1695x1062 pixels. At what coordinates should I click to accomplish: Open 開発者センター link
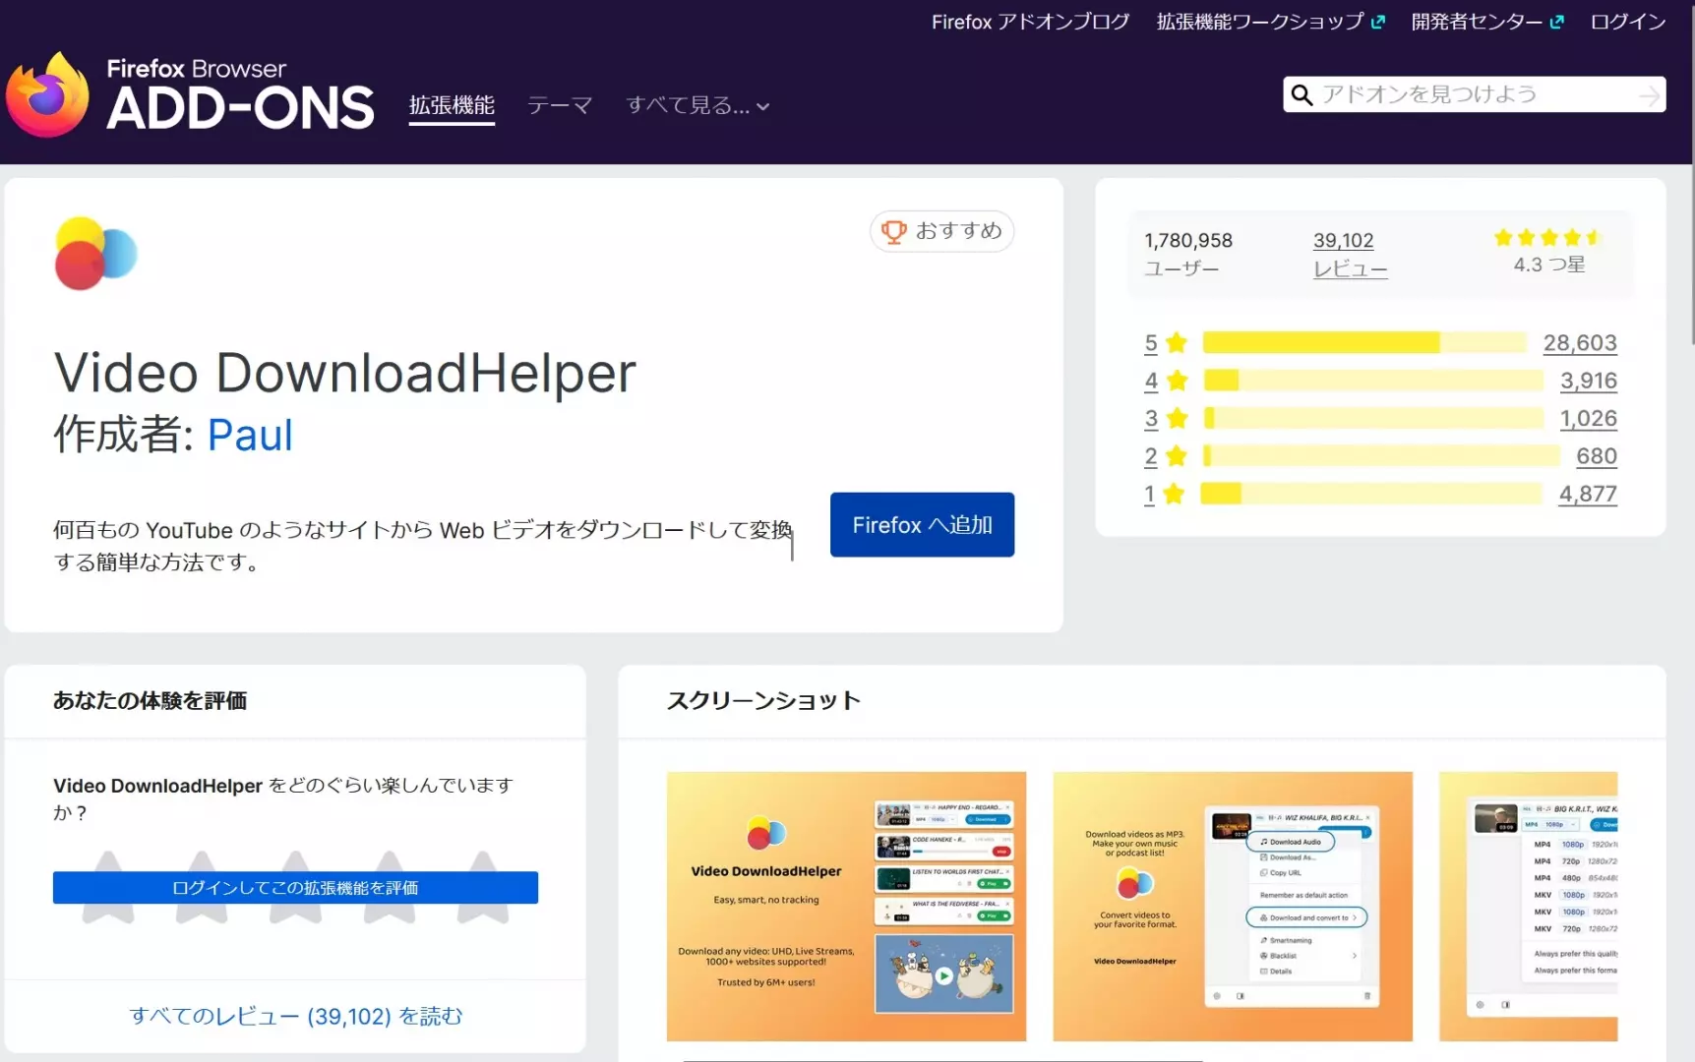1477,22
